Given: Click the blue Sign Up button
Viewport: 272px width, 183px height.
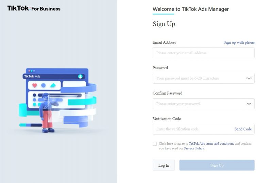Looking at the screenshot, I should 217,165.
